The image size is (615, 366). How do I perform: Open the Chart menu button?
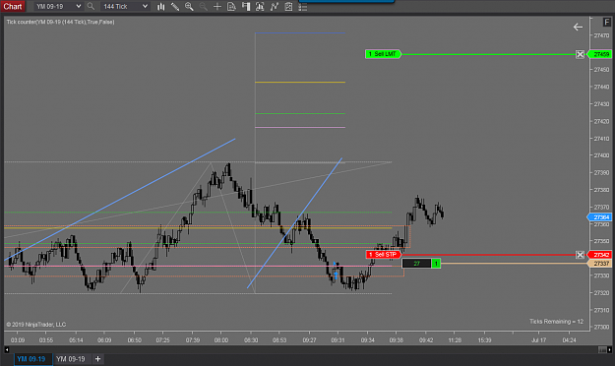[x=13, y=6]
